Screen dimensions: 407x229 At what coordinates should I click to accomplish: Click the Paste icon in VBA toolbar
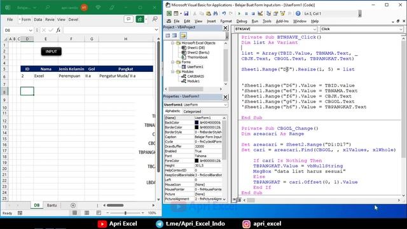(209, 13)
